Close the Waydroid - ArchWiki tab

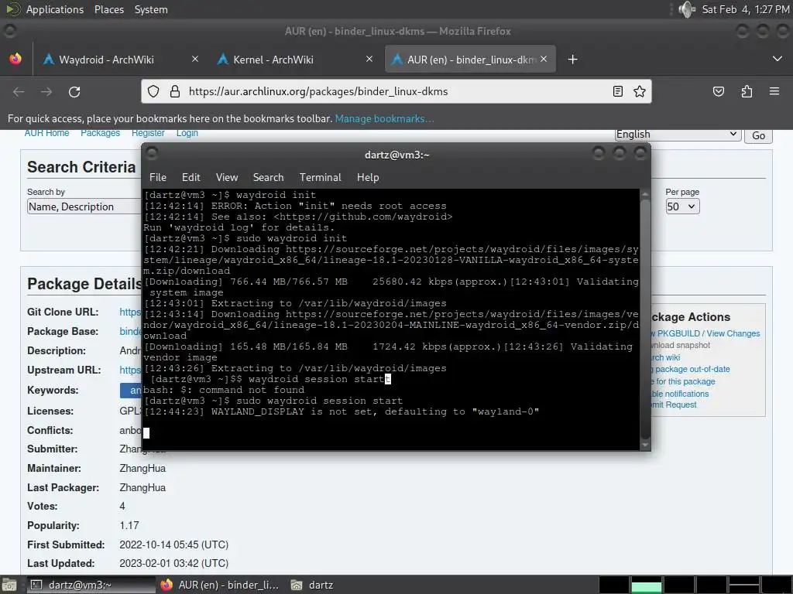(x=194, y=59)
